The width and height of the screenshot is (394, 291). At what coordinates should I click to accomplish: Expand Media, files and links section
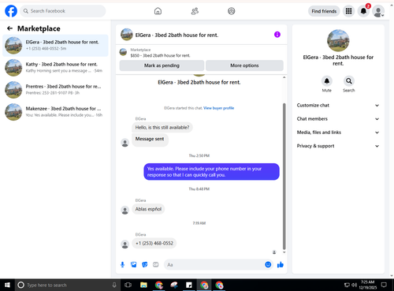click(338, 132)
